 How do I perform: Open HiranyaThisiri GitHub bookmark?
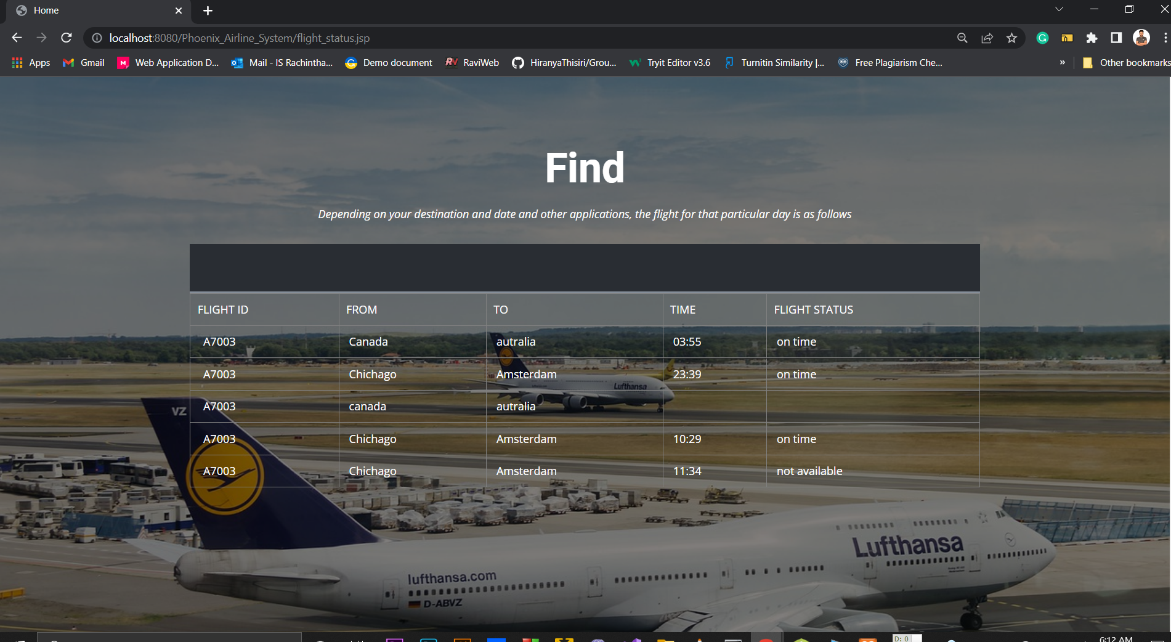point(564,62)
